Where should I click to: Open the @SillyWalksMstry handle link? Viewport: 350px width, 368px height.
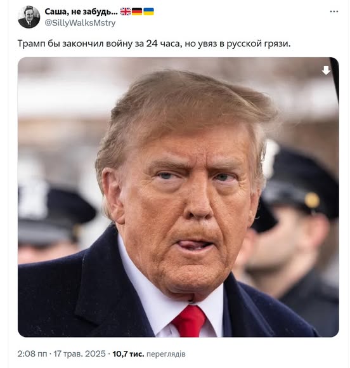click(x=80, y=23)
